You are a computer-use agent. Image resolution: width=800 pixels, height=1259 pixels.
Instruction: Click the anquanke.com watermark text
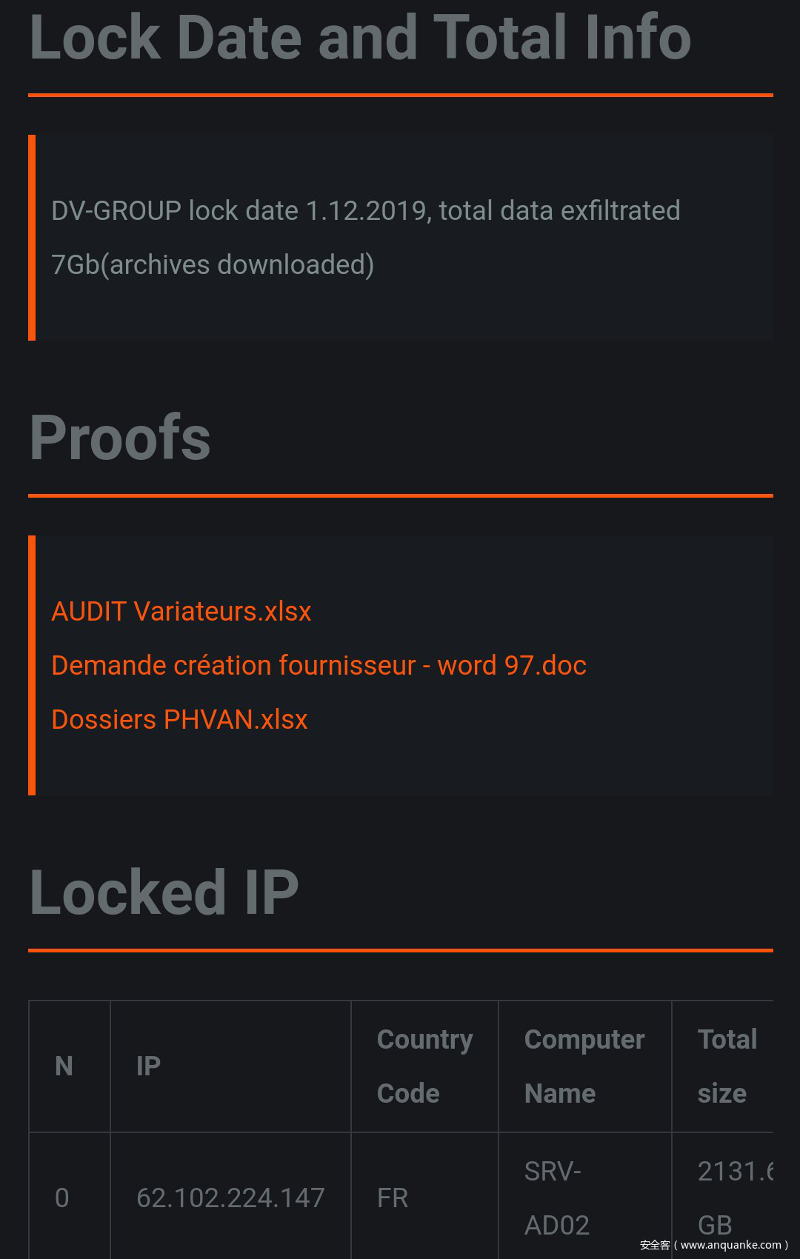714,1245
